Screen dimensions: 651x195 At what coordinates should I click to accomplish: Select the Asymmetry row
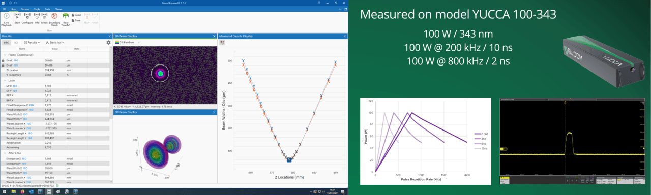[x=55, y=147]
